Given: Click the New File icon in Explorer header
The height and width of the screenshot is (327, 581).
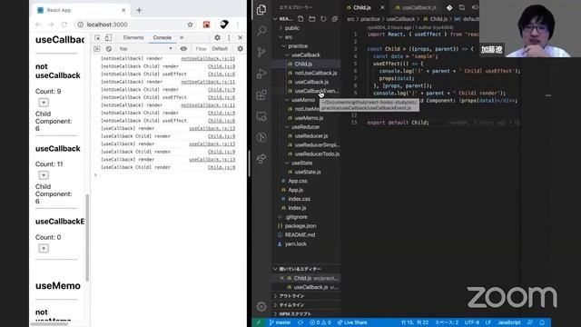Looking at the screenshot, I should (300, 18).
